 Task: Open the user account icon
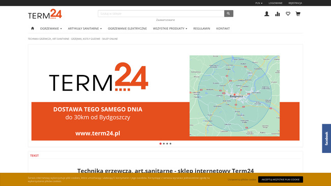(267, 14)
